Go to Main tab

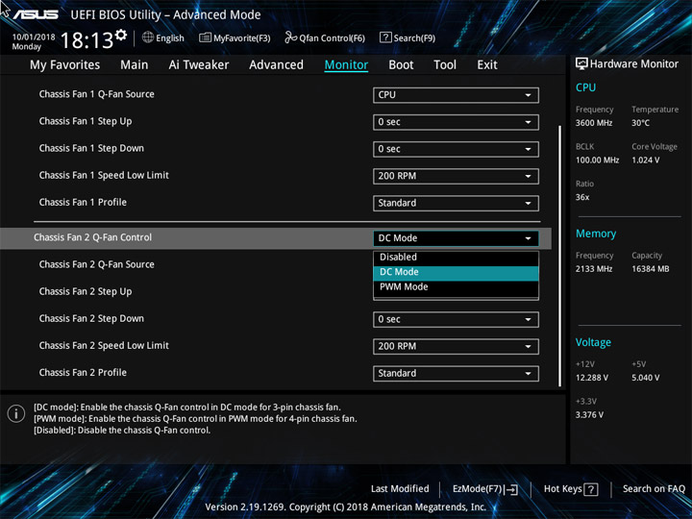[135, 65]
